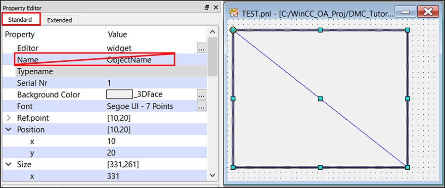Click the Value column header

[117, 35]
